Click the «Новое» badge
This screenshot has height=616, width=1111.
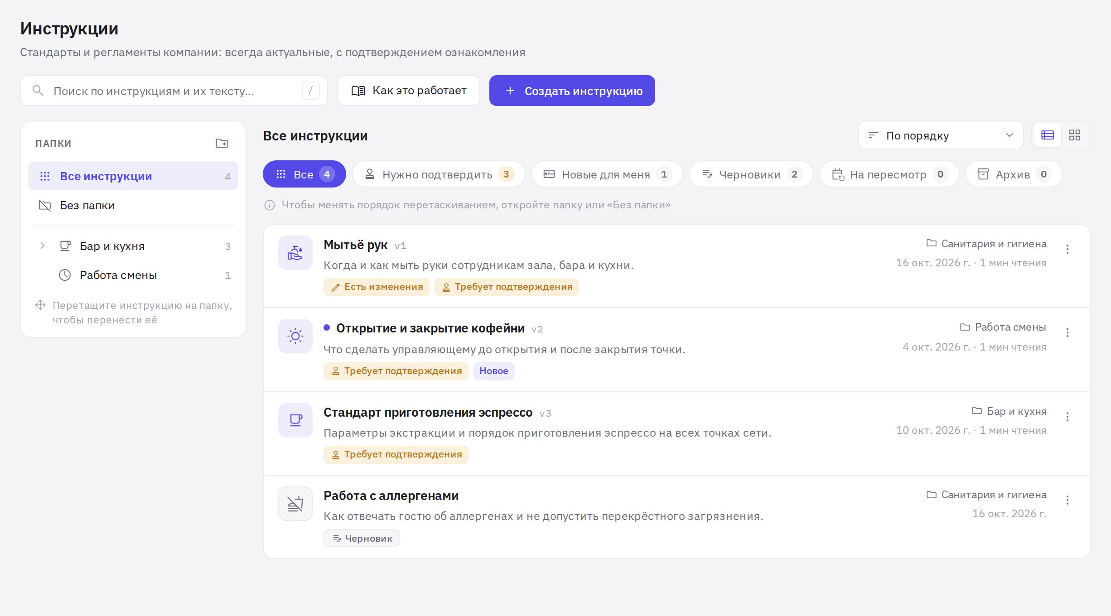click(x=494, y=371)
